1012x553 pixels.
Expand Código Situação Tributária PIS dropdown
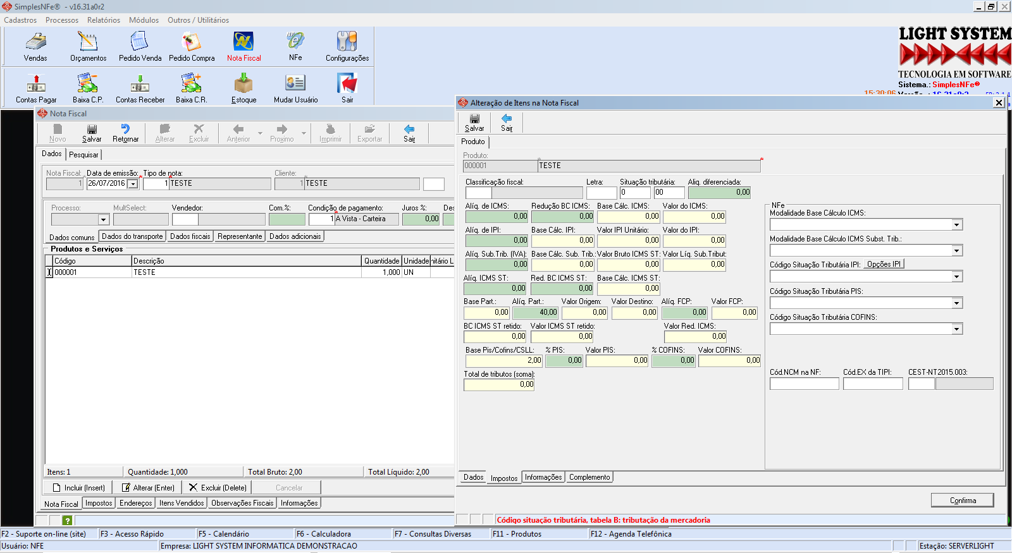[x=957, y=303]
